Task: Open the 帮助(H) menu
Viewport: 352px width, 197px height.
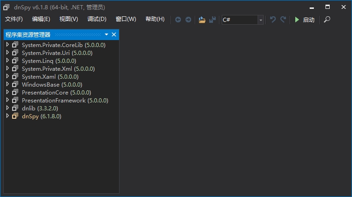Action: click(x=155, y=19)
